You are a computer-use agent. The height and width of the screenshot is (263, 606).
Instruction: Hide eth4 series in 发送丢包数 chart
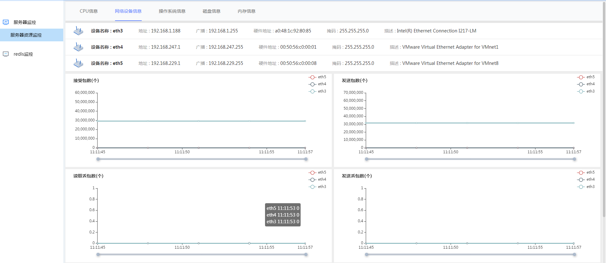click(x=586, y=179)
